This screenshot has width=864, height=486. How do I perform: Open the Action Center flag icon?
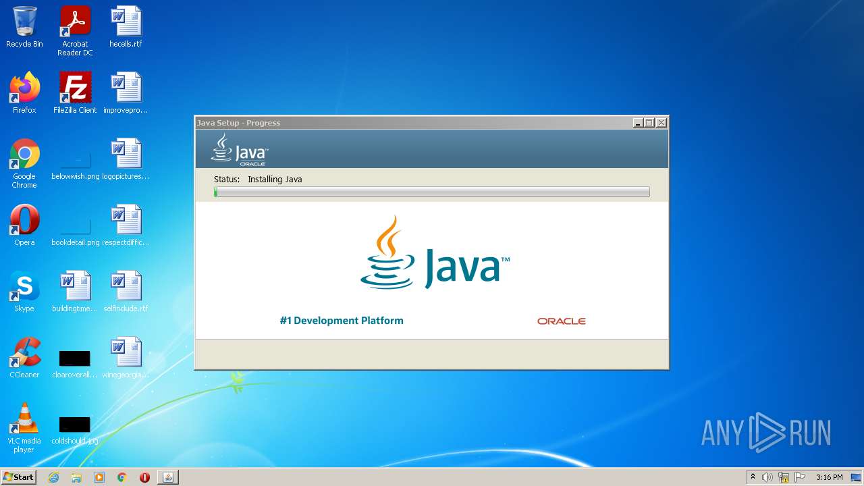[800, 477]
